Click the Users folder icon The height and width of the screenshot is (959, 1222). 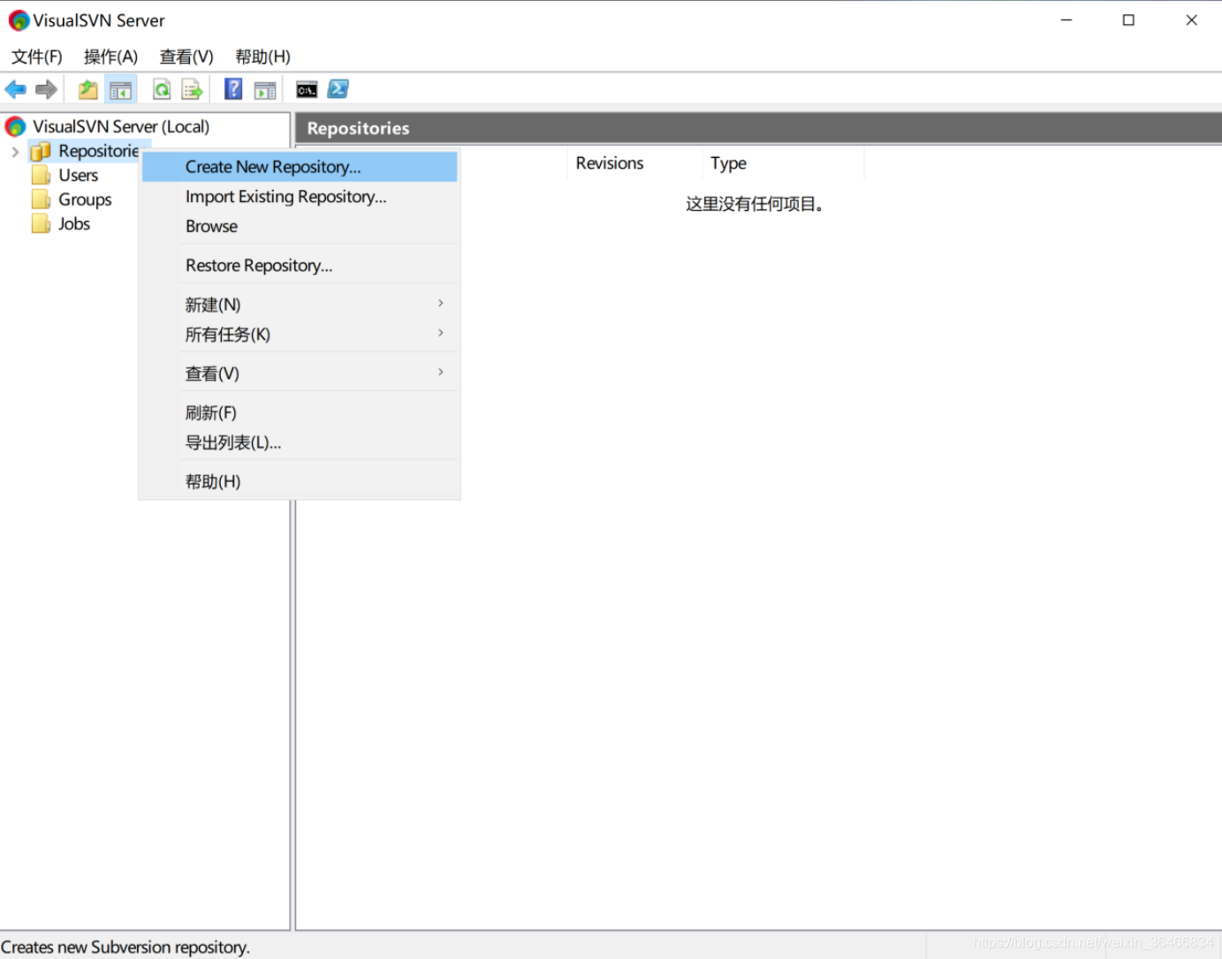(41, 175)
